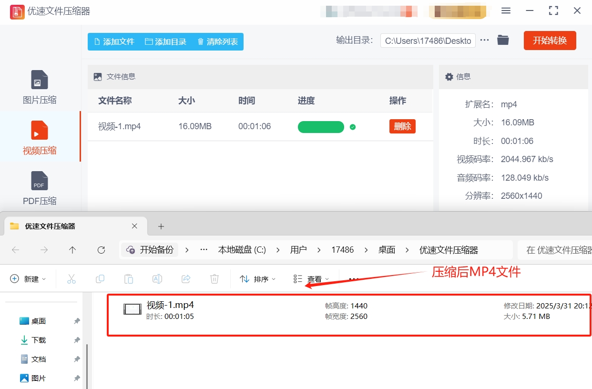This screenshot has height=389, width=592.
Task: Expand the chevron after 用户 breadcrumb
Action: (319, 250)
